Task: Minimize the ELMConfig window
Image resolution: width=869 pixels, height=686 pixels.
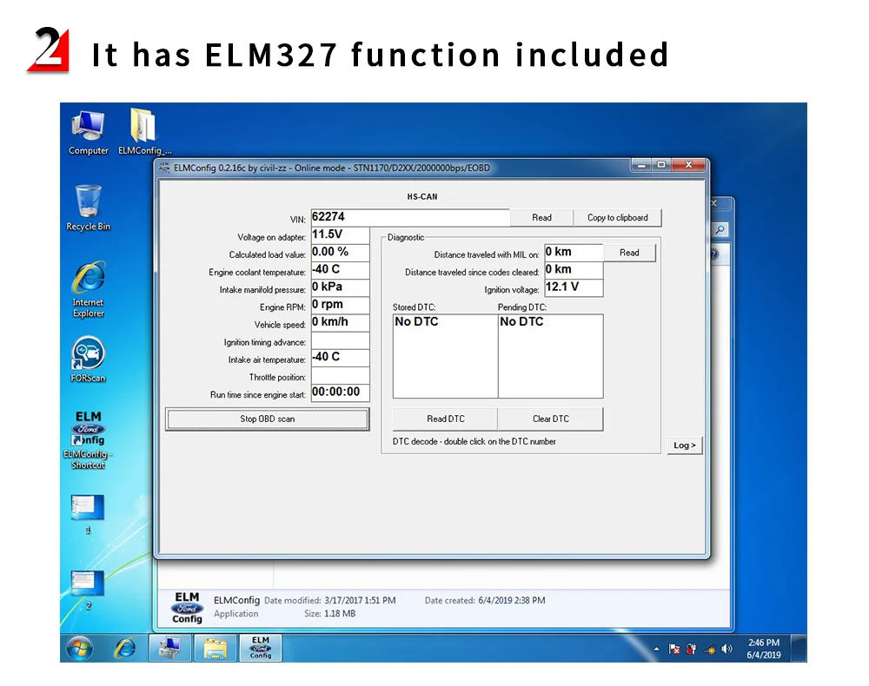Action: 642,165
